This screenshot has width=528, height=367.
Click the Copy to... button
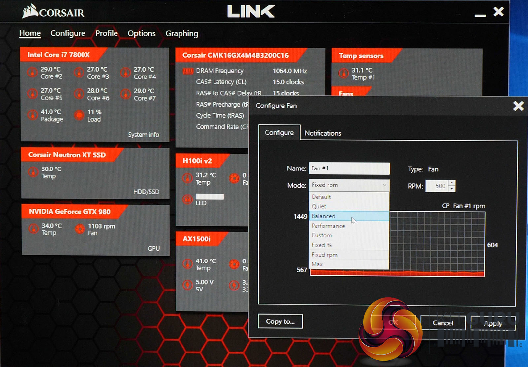(280, 321)
